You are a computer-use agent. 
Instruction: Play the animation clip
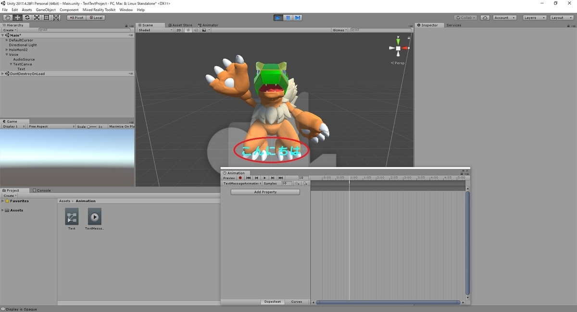(264, 178)
